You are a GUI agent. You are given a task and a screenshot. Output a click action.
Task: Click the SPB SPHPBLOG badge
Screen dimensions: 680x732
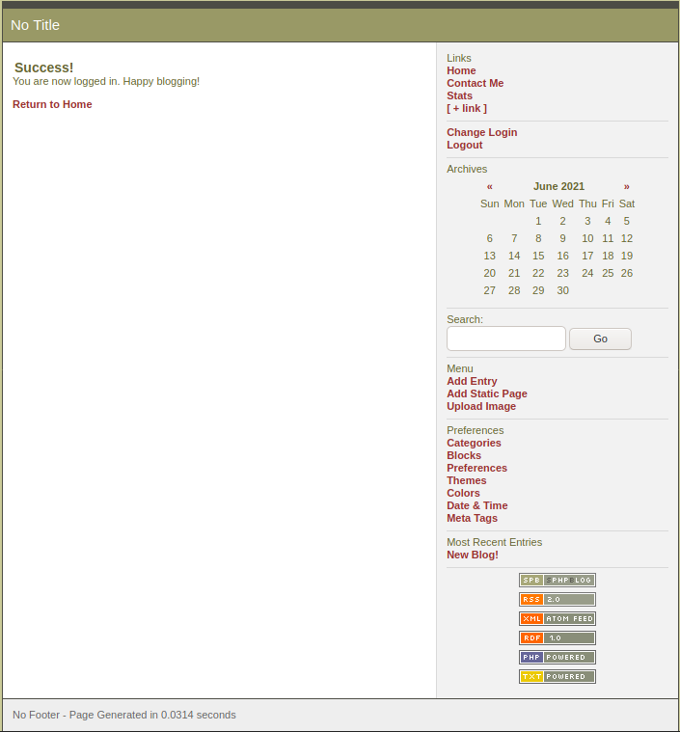tap(557, 580)
